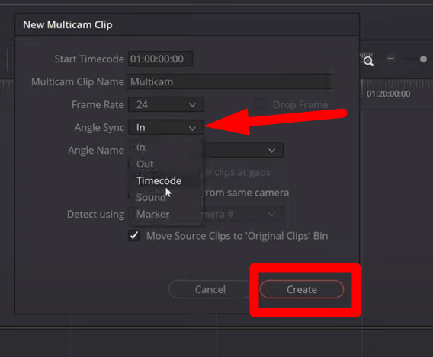Select Marker sync option

[x=153, y=214]
